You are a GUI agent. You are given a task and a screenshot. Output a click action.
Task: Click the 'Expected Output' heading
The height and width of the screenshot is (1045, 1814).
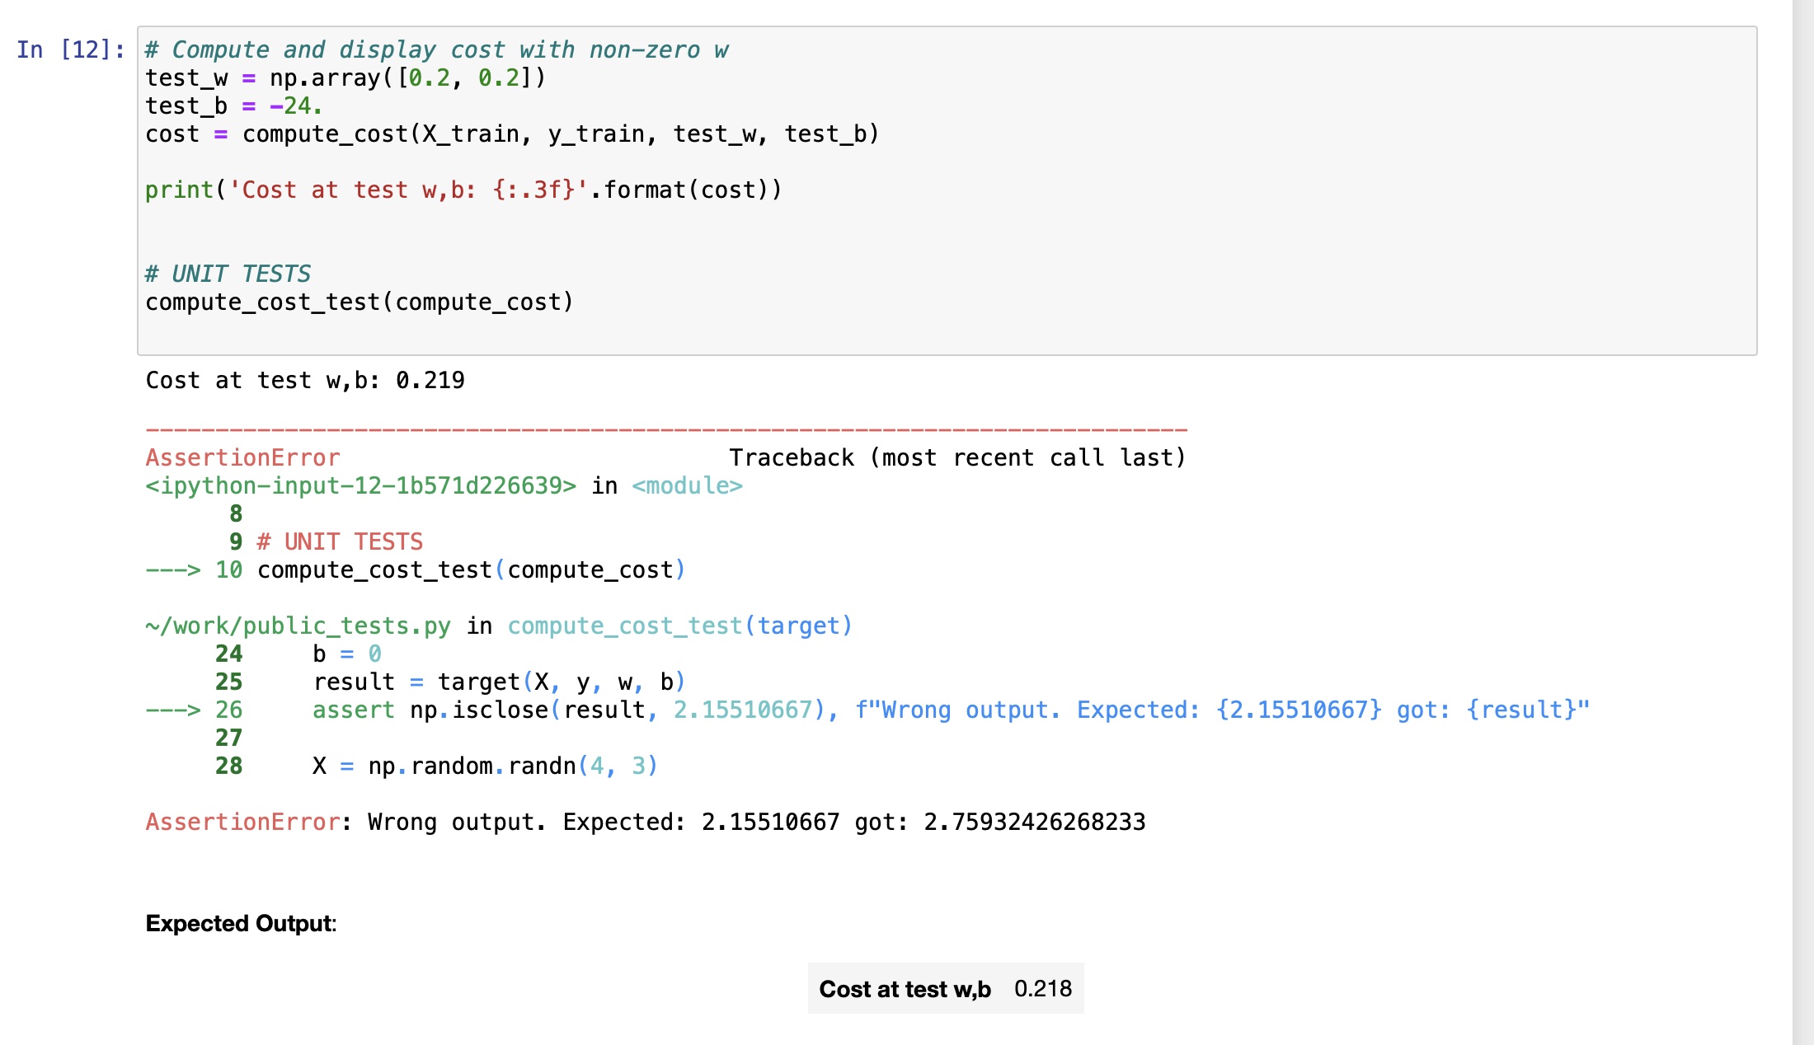click(241, 924)
